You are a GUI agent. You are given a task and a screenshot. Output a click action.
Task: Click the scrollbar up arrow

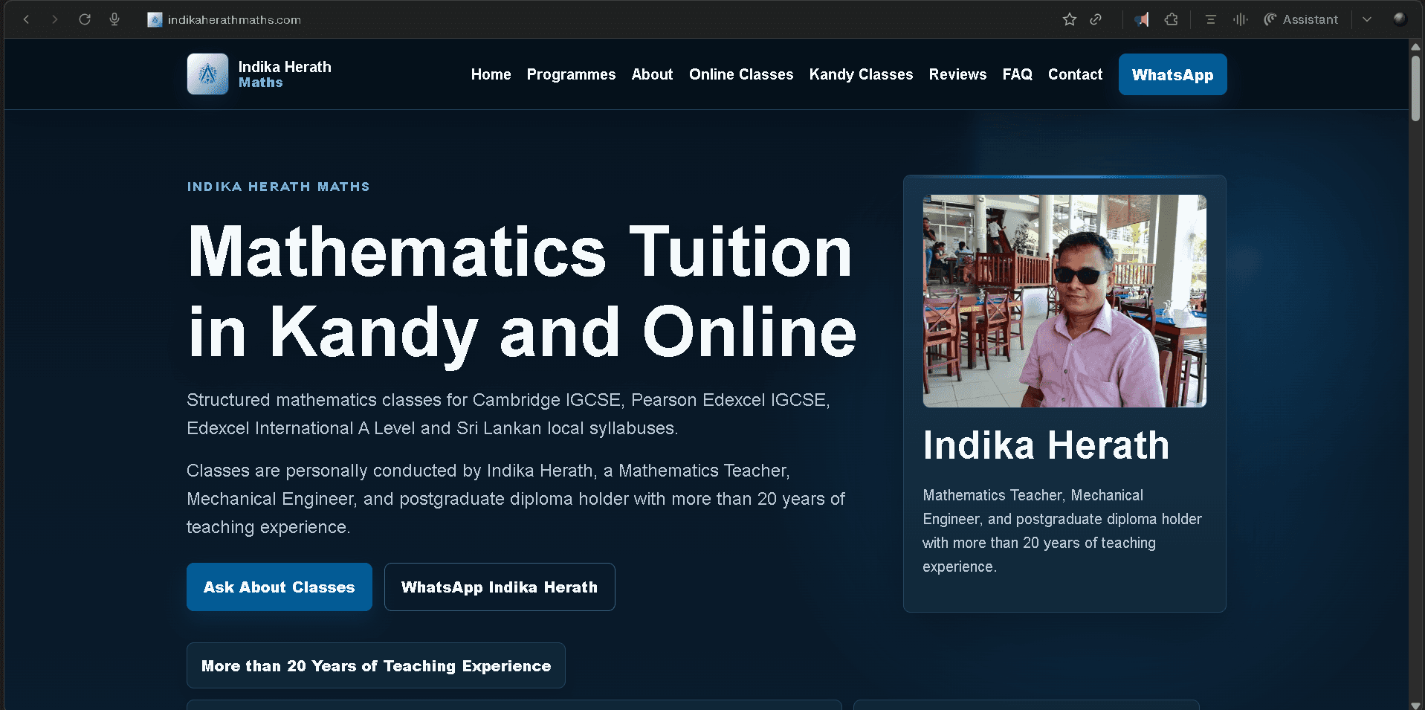pos(1415,46)
